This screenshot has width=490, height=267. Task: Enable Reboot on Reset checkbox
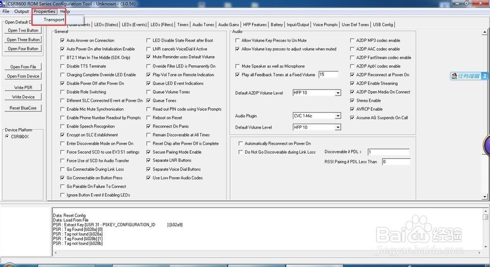[148, 117]
